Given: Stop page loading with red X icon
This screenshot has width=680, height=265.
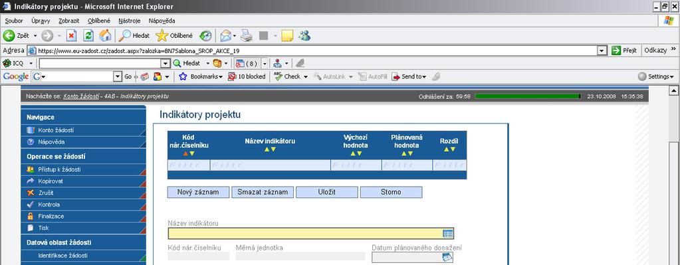Looking at the screenshot, I should point(71,35).
